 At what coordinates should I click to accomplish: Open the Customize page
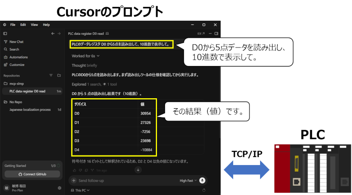pos(14,65)
